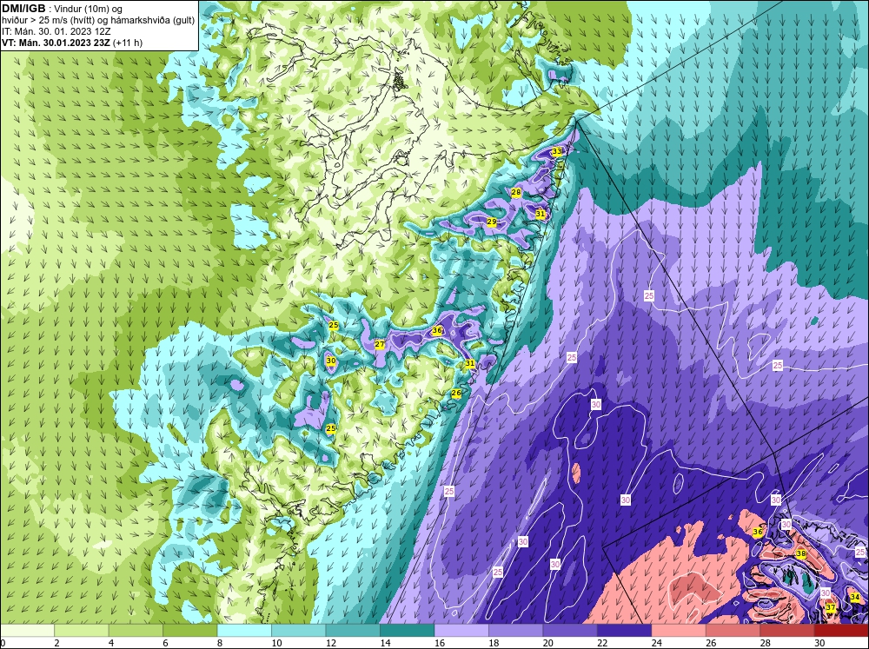This screenshot has width=869, height=649.
Task: Click the legend scale label '24'
Action: (657, 643)
